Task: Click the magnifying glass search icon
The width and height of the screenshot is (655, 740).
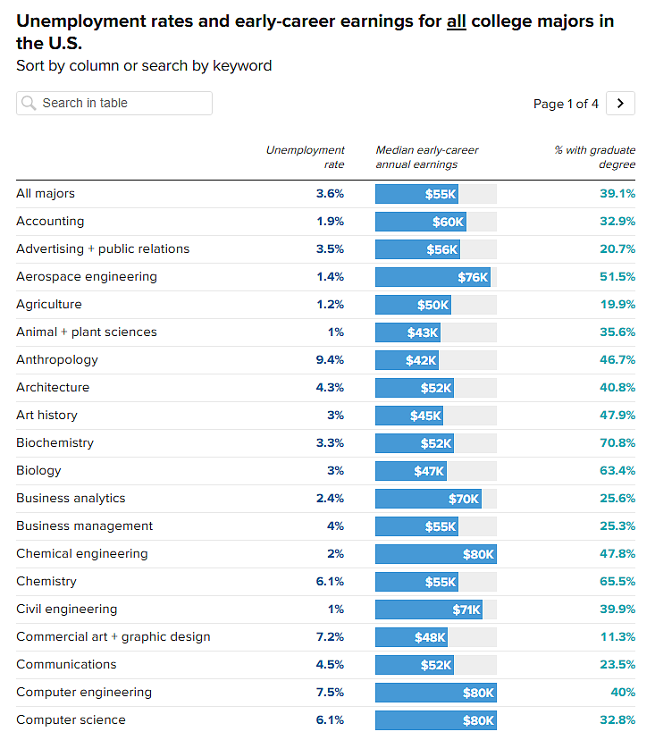Action: click(29, 103)
